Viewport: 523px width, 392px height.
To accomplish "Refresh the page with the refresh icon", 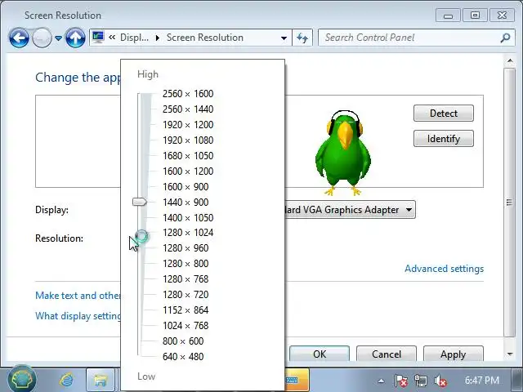I will tap(302, 38).
